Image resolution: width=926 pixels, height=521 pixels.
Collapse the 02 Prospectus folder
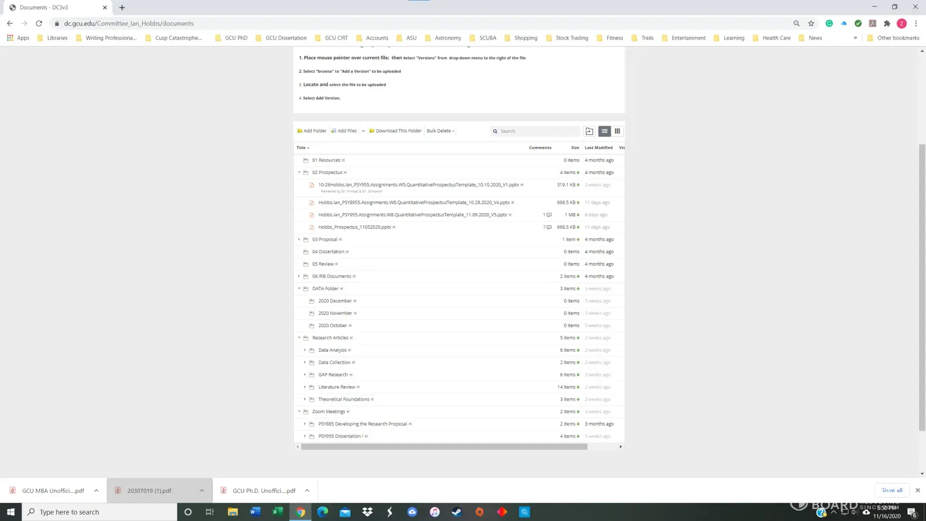[299, 172]
